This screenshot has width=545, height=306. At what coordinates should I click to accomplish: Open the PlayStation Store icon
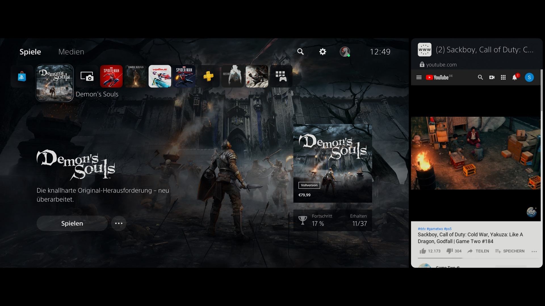pyautogui.click(x=22, y=76)
